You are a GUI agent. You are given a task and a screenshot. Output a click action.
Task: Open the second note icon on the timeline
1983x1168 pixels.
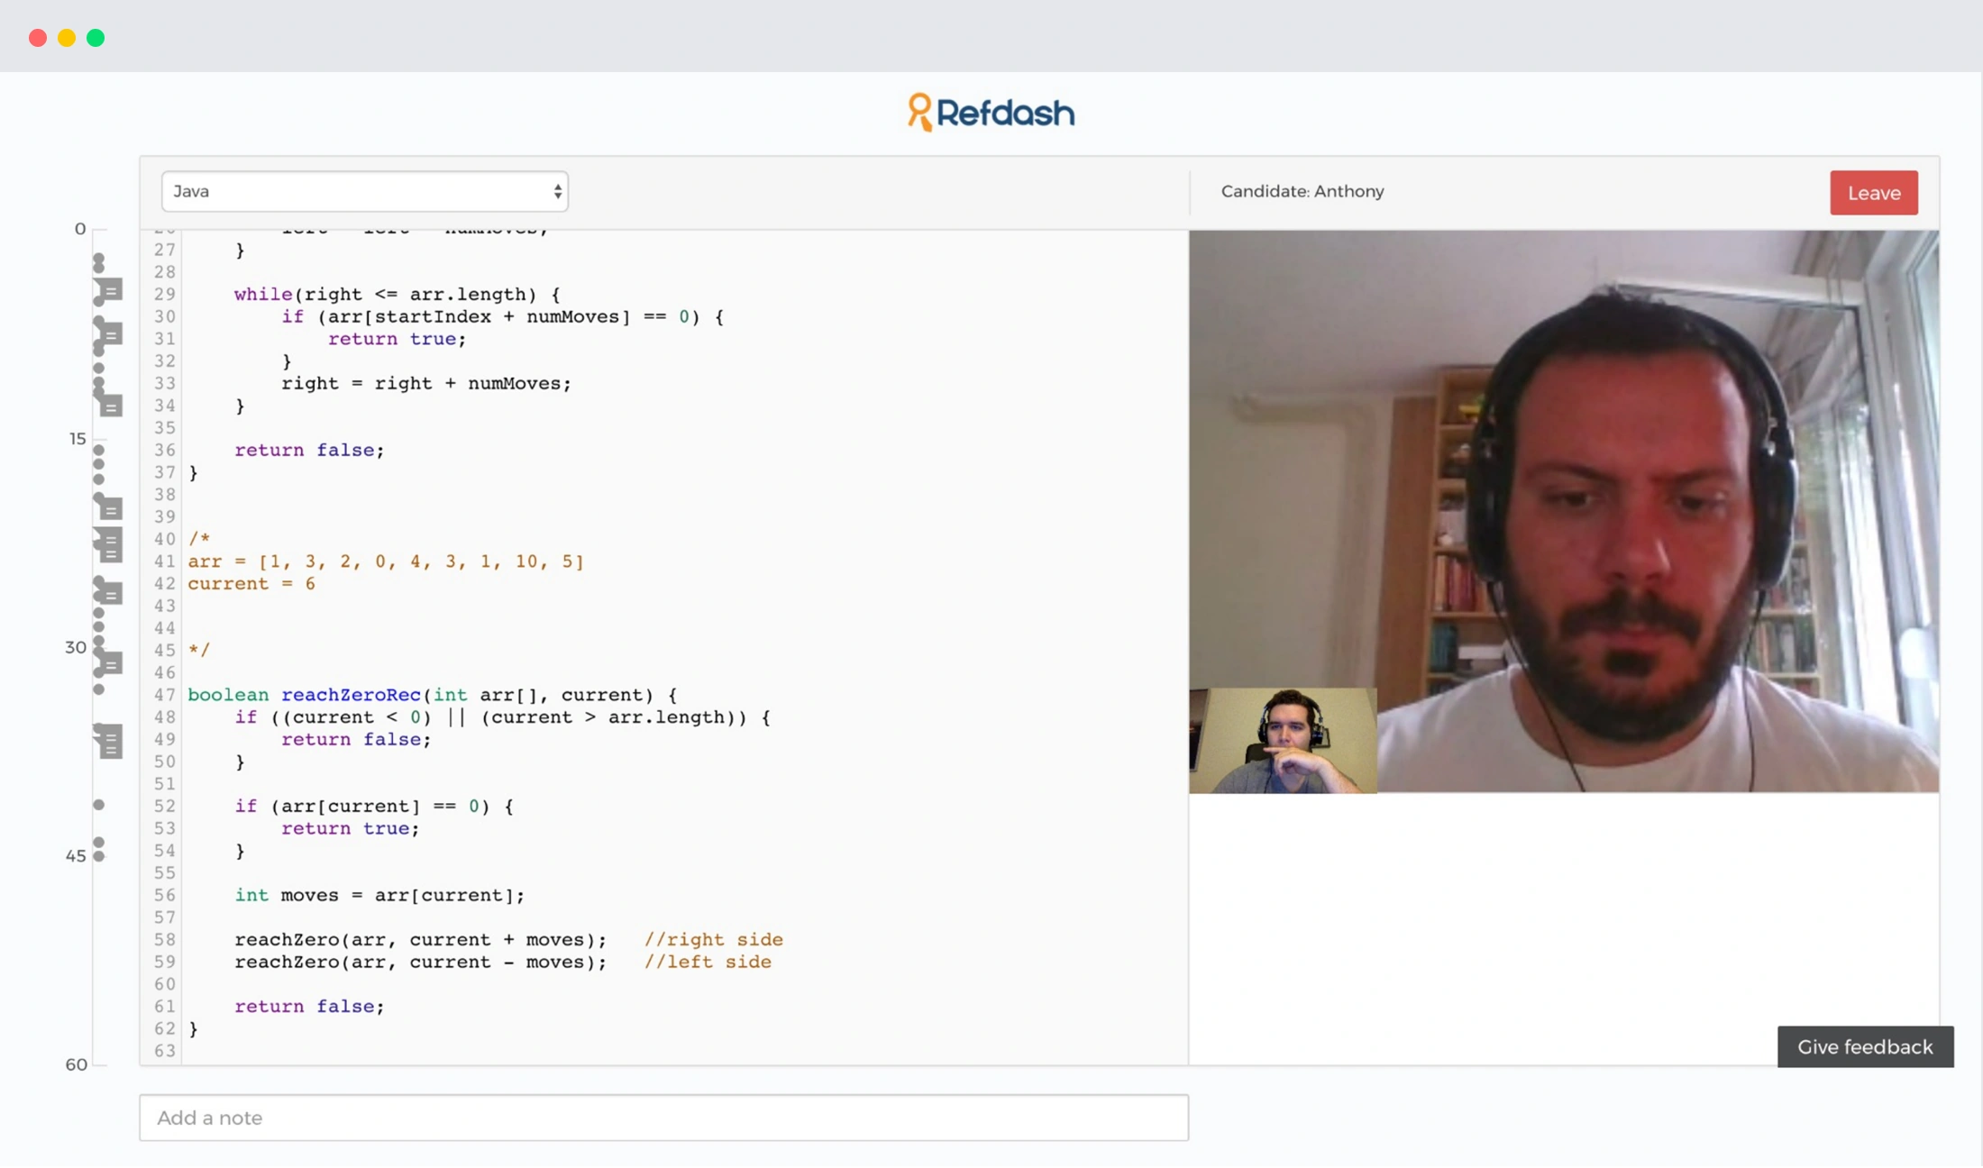[109, 335]
